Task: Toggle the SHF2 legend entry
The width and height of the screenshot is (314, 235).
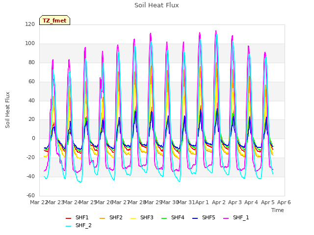Action: tap(111, 217)
